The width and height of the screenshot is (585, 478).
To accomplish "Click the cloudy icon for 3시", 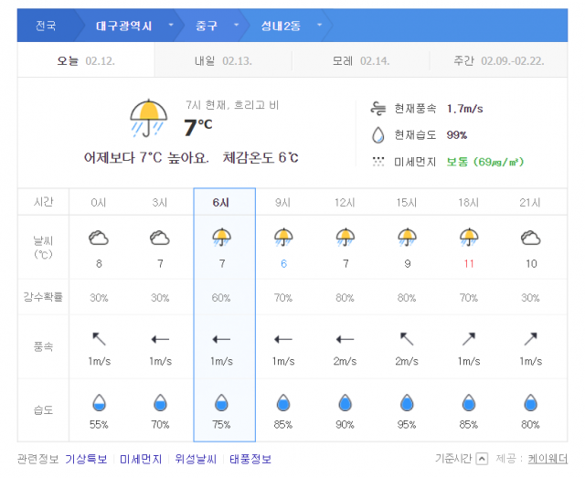I will 160,238.
